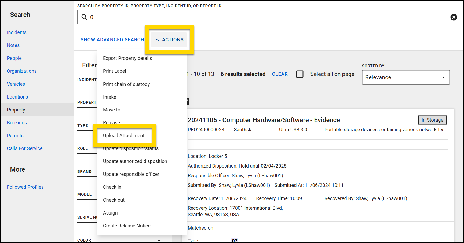Screen dimensions: 464x243
Task: Click Check out in the Actions menu
Action: click(114, 200)
